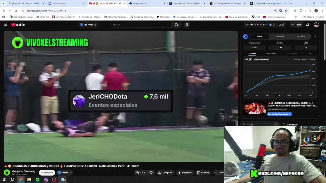Click the browser address bar URL
The height and width of the screenshot is (183, 326).
click(46, 11)
